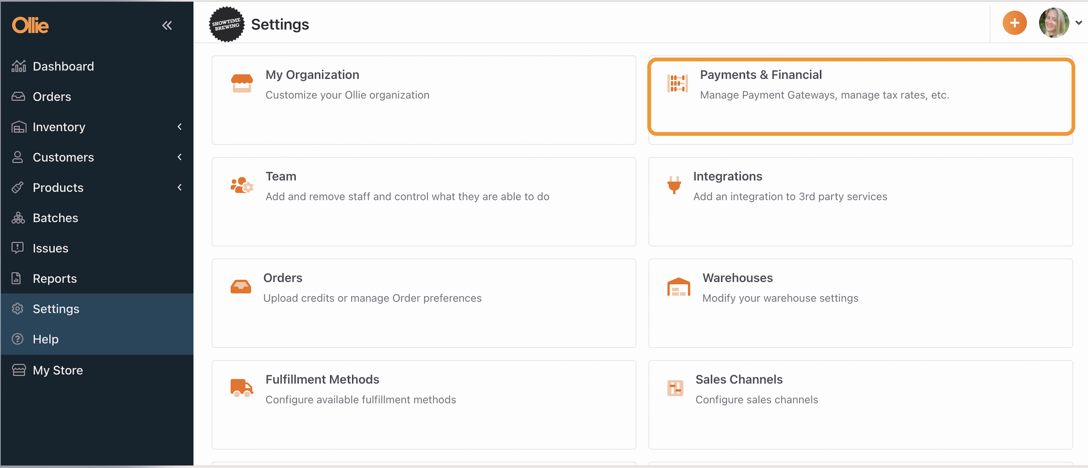Image resolution: width=1088 pixels, height=468 pixels.
Task: Click the Fulfillment Methods truck icon
Action: click(242, 388)
